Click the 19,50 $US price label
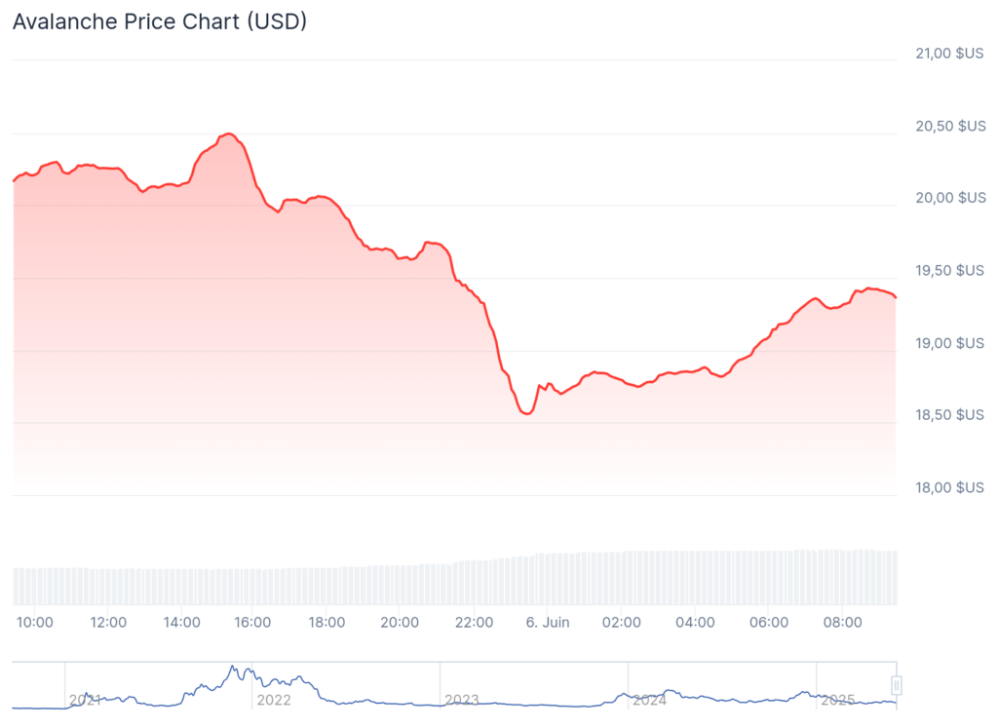Image resolution: width=998 pixels, height=728 pixels. click(950, 270)
